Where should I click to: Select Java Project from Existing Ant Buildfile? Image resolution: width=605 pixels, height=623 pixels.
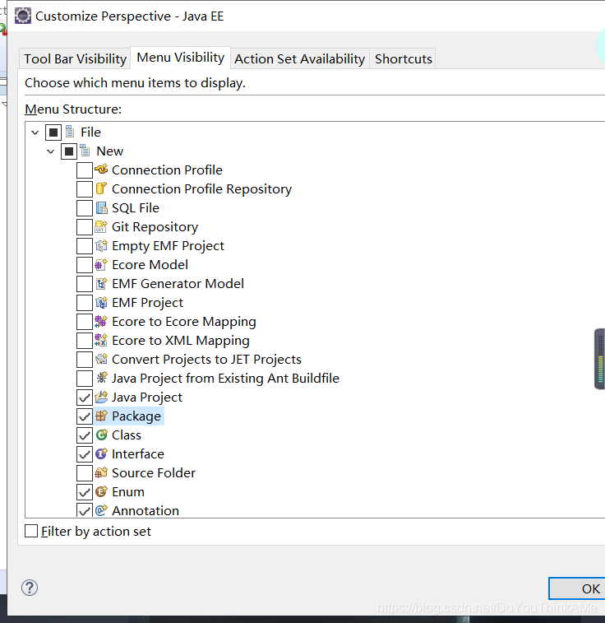point(225,379)
